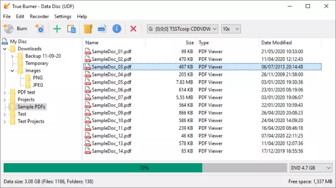The width and height of the screenshot is (336, 188).
Task: Click the SampleDoc_12.pdf file icon
Action: coord(88,136)
